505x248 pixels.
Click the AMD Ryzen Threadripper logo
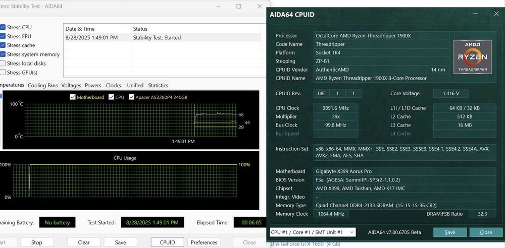(x=473, y=57)
